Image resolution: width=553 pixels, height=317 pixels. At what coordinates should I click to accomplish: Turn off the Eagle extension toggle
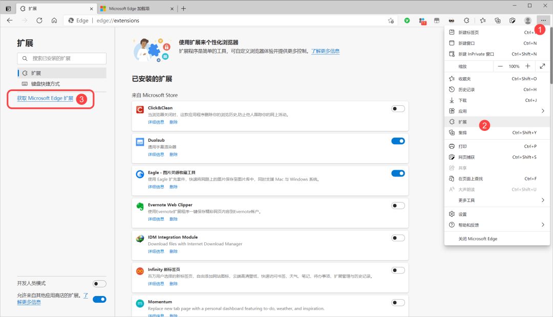(398, 173)
